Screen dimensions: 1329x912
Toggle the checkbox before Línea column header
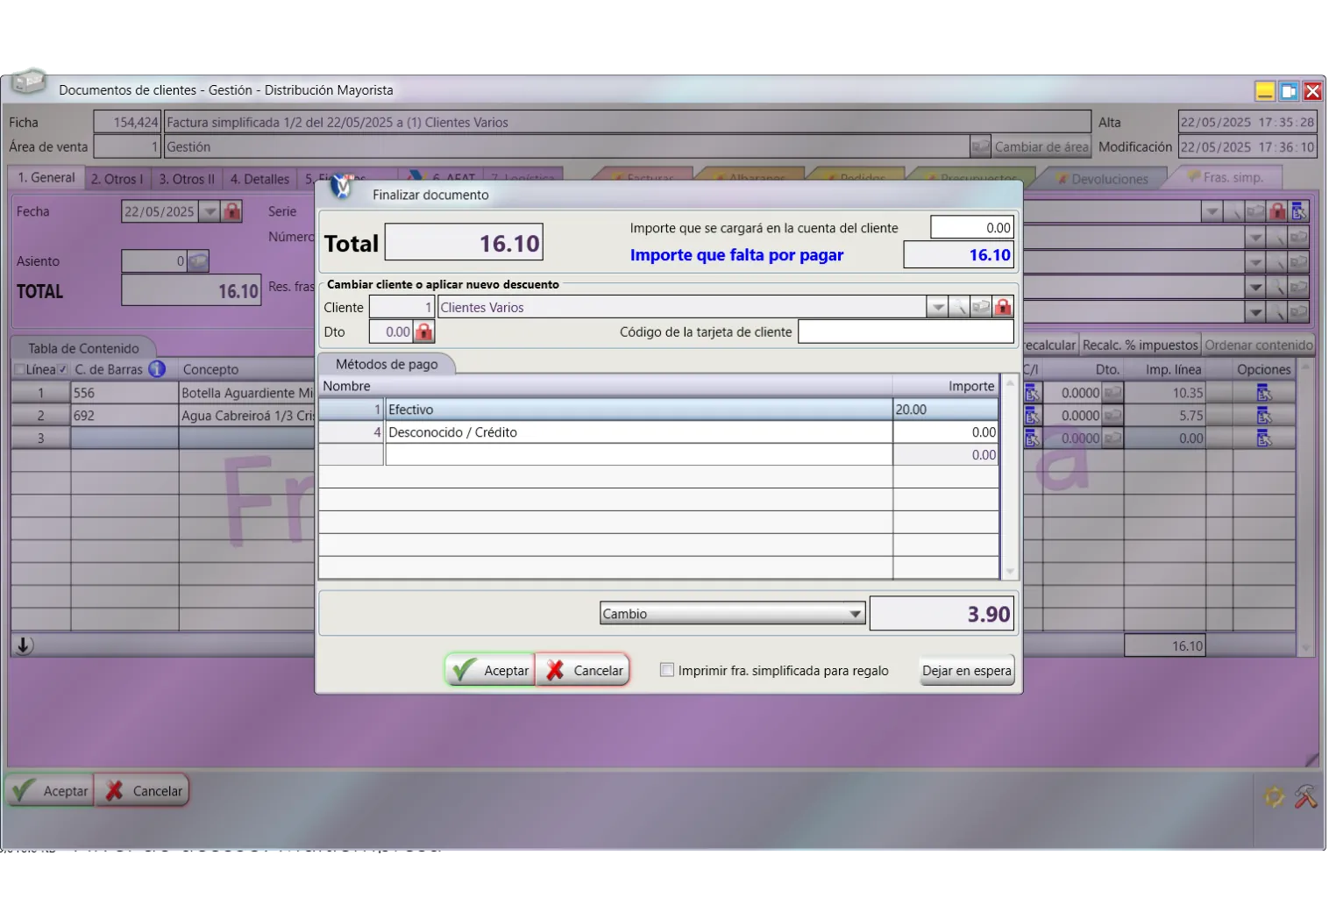[x=19, y=370]
